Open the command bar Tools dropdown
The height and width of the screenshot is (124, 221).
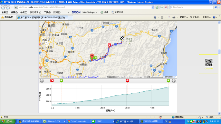tap(207, 17)
